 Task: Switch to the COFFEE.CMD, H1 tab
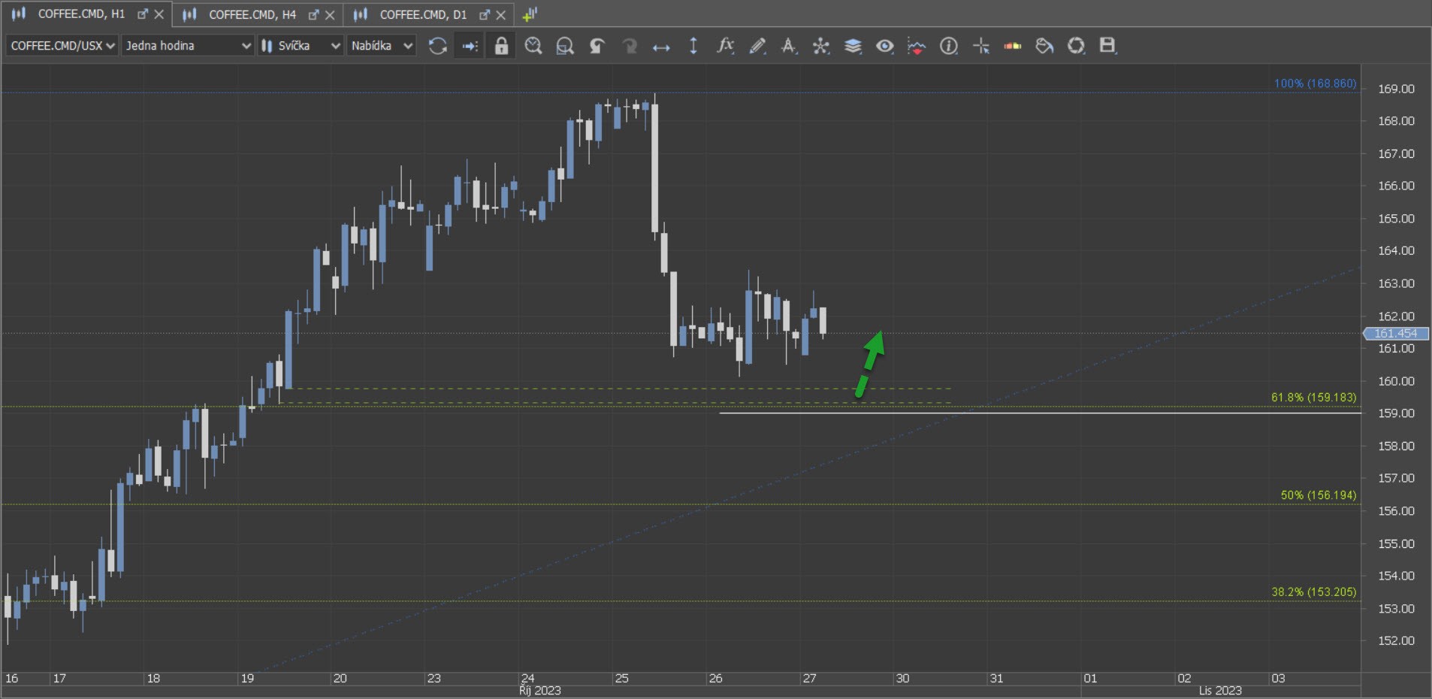(x=81, y=14)
